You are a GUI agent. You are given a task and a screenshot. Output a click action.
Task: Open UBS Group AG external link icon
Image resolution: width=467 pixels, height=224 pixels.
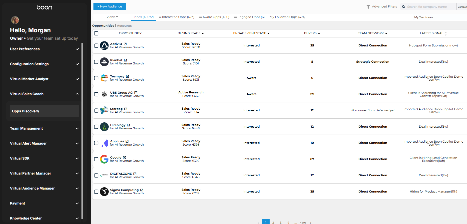tap(136, 93)
